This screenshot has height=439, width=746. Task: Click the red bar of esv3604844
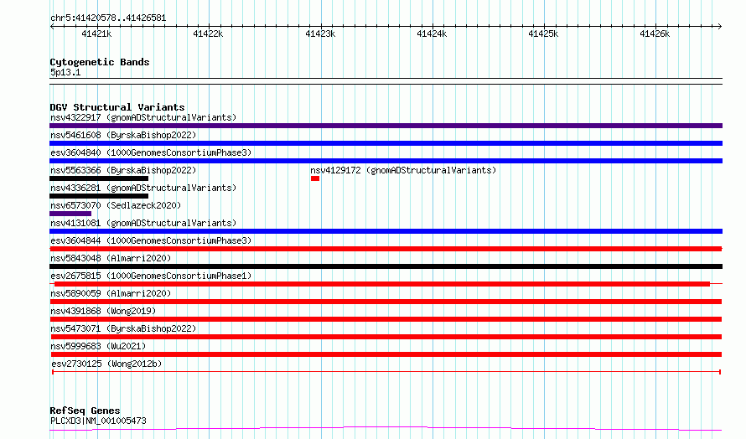(x=386, y=249)
